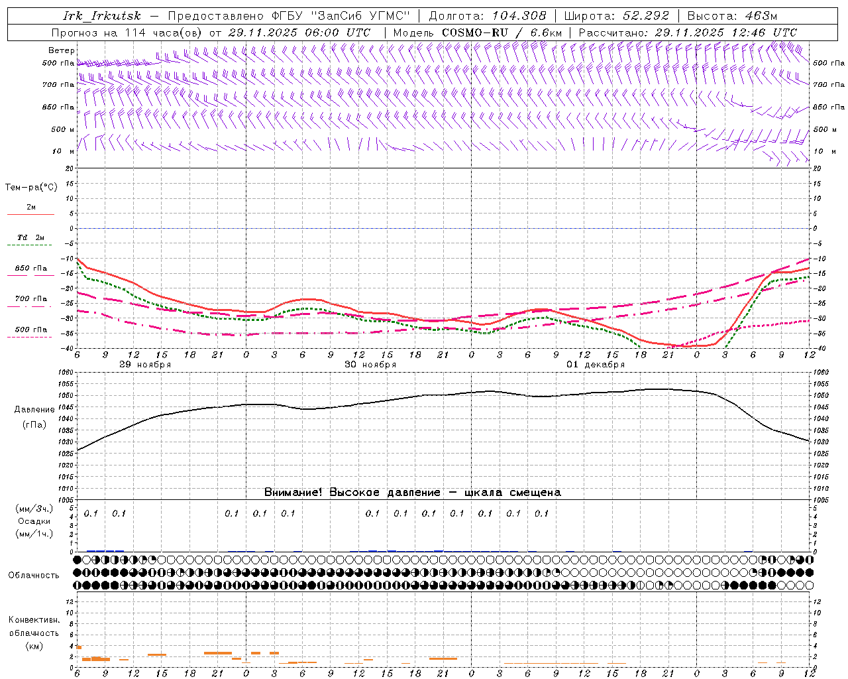Select the Долгота 104.308 header field

point(488,16)
